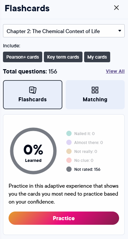Screen dimensions: 128x239
Task: Click the tan Not really circle
Action: [x=69, y=152]
